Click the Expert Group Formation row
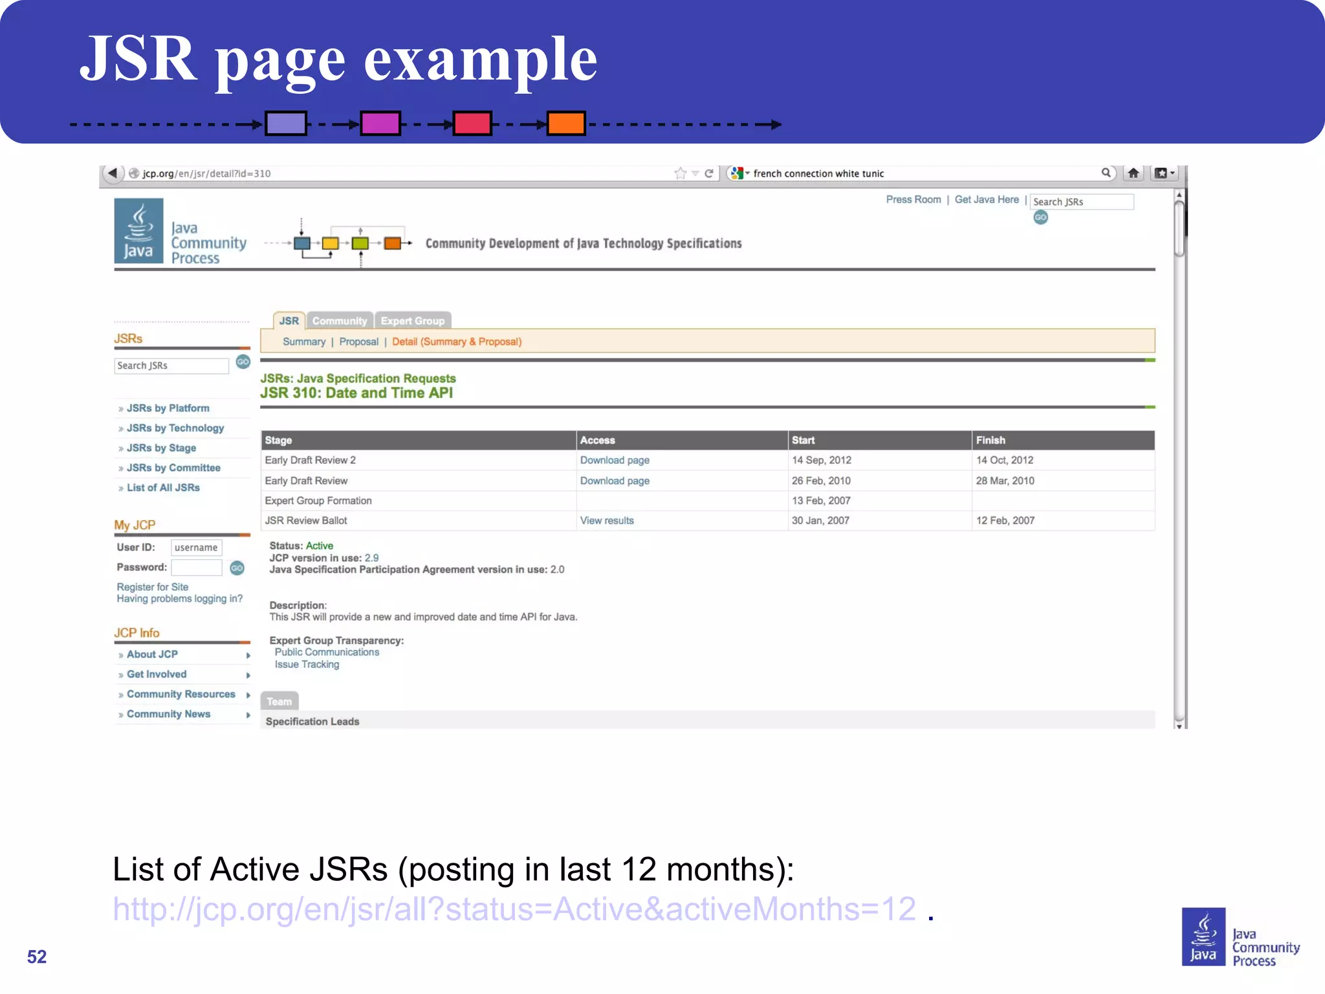The height and width of the screenshot is (994, 1325). [708, 501]
